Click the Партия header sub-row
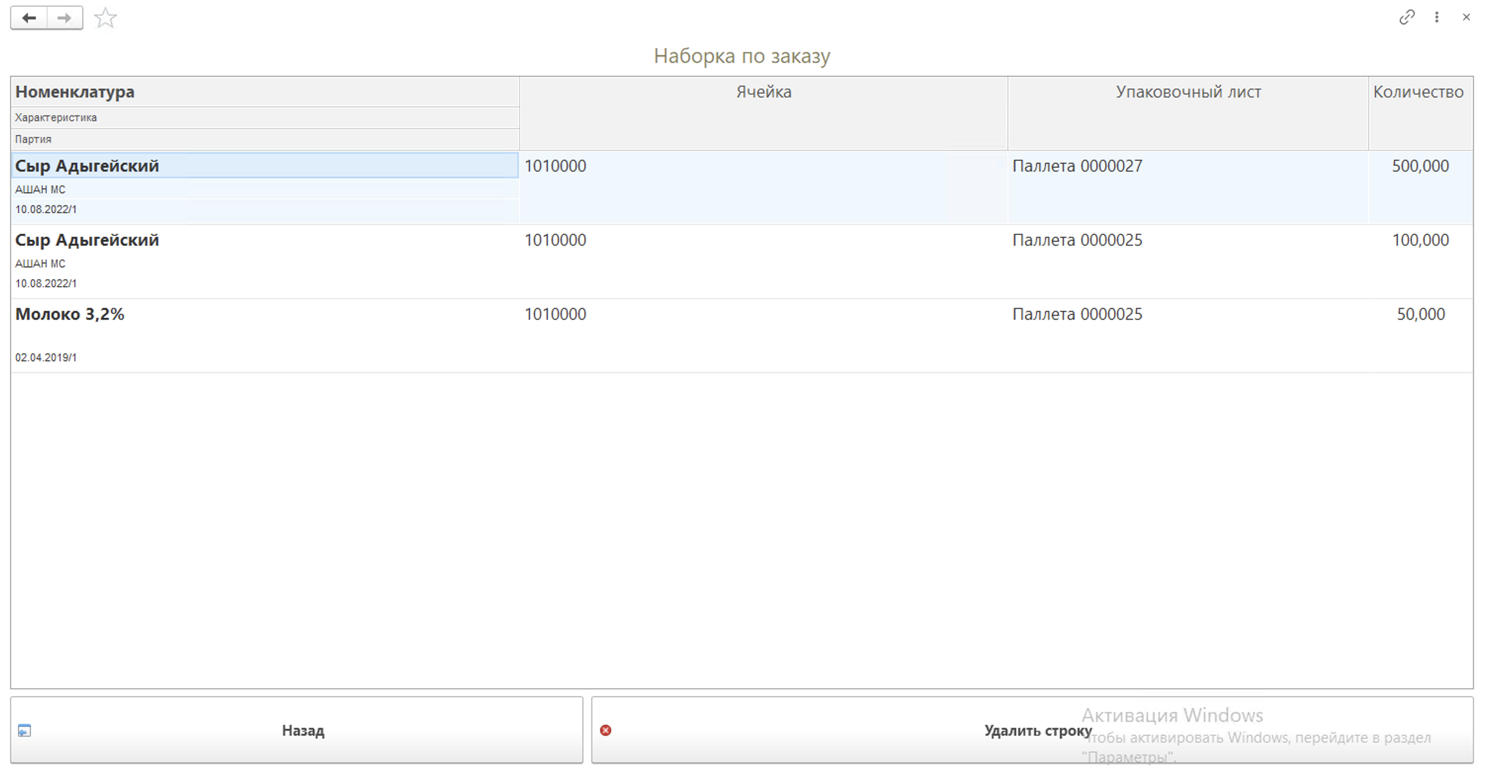Viewport: 1491px width, 773px height. pyautogui.click(x=33, y=139)
